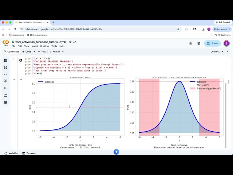Open the Assignments bookmark
233x175 pixels.
(16, 35)
